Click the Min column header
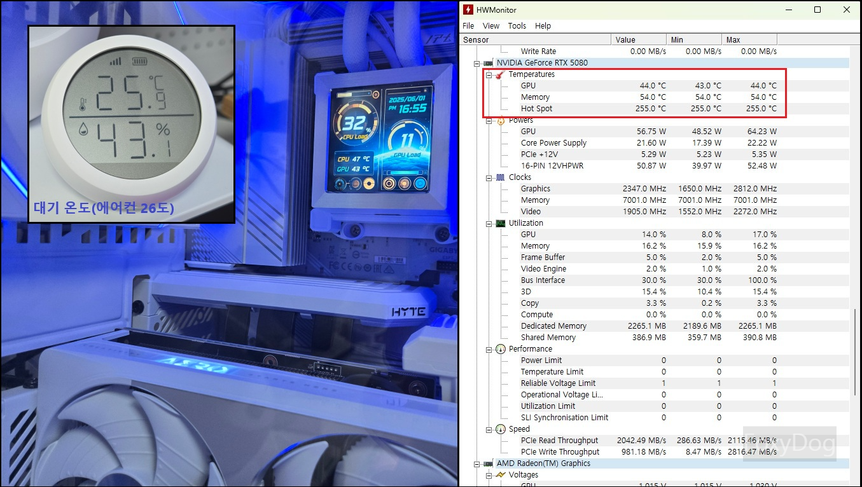 pos(694,39)
